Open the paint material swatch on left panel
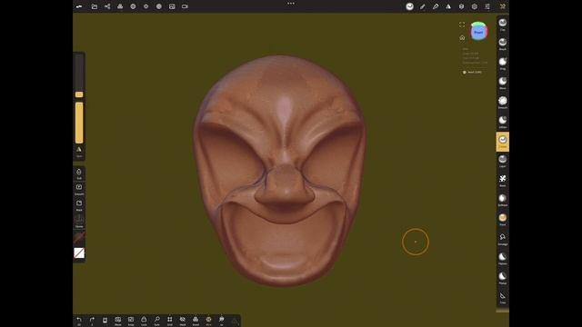 point(79,237)
